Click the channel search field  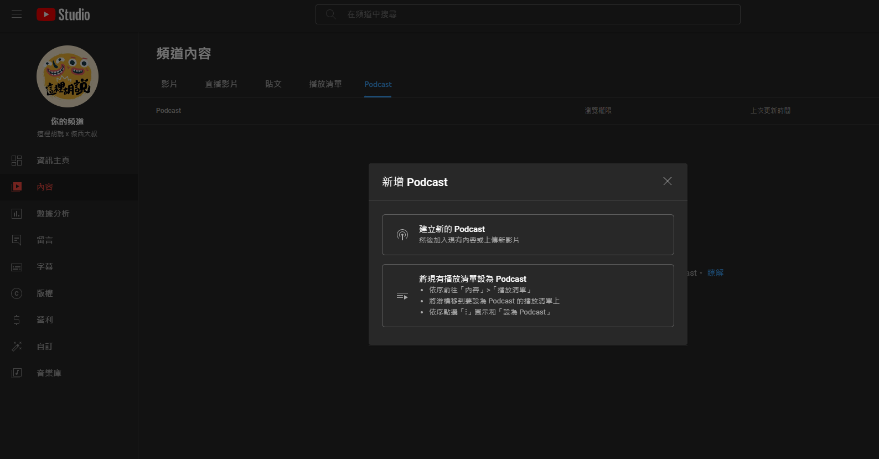tap(528, 14)
